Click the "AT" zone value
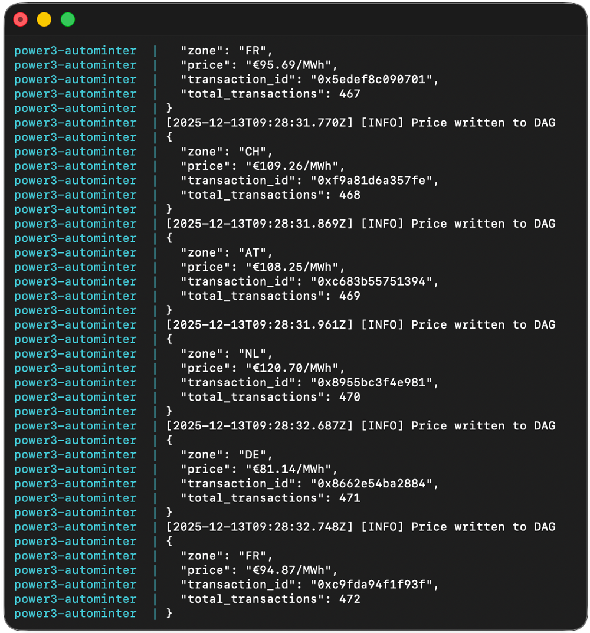 [253, 252]
